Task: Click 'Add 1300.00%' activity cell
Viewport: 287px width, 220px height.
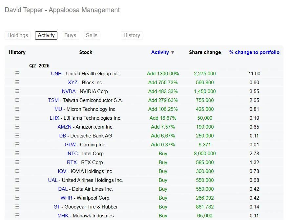Action: pyautogui.click(x=163, y=74)
